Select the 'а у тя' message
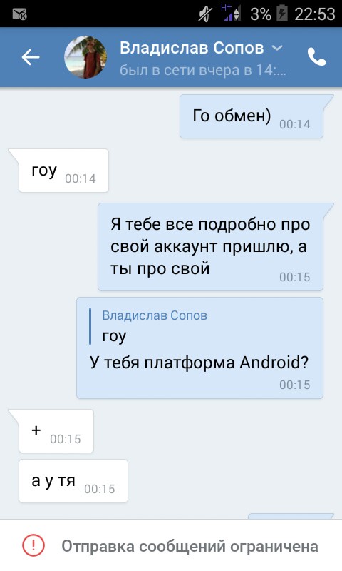The image size is (342, 571). (73, 481)
